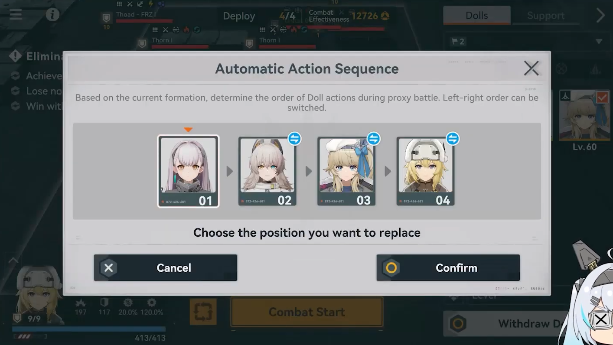The height and width of the screenshot is (345, 613).
Task: Click the blue HP bar 413/413
Action: click(89, 329)
